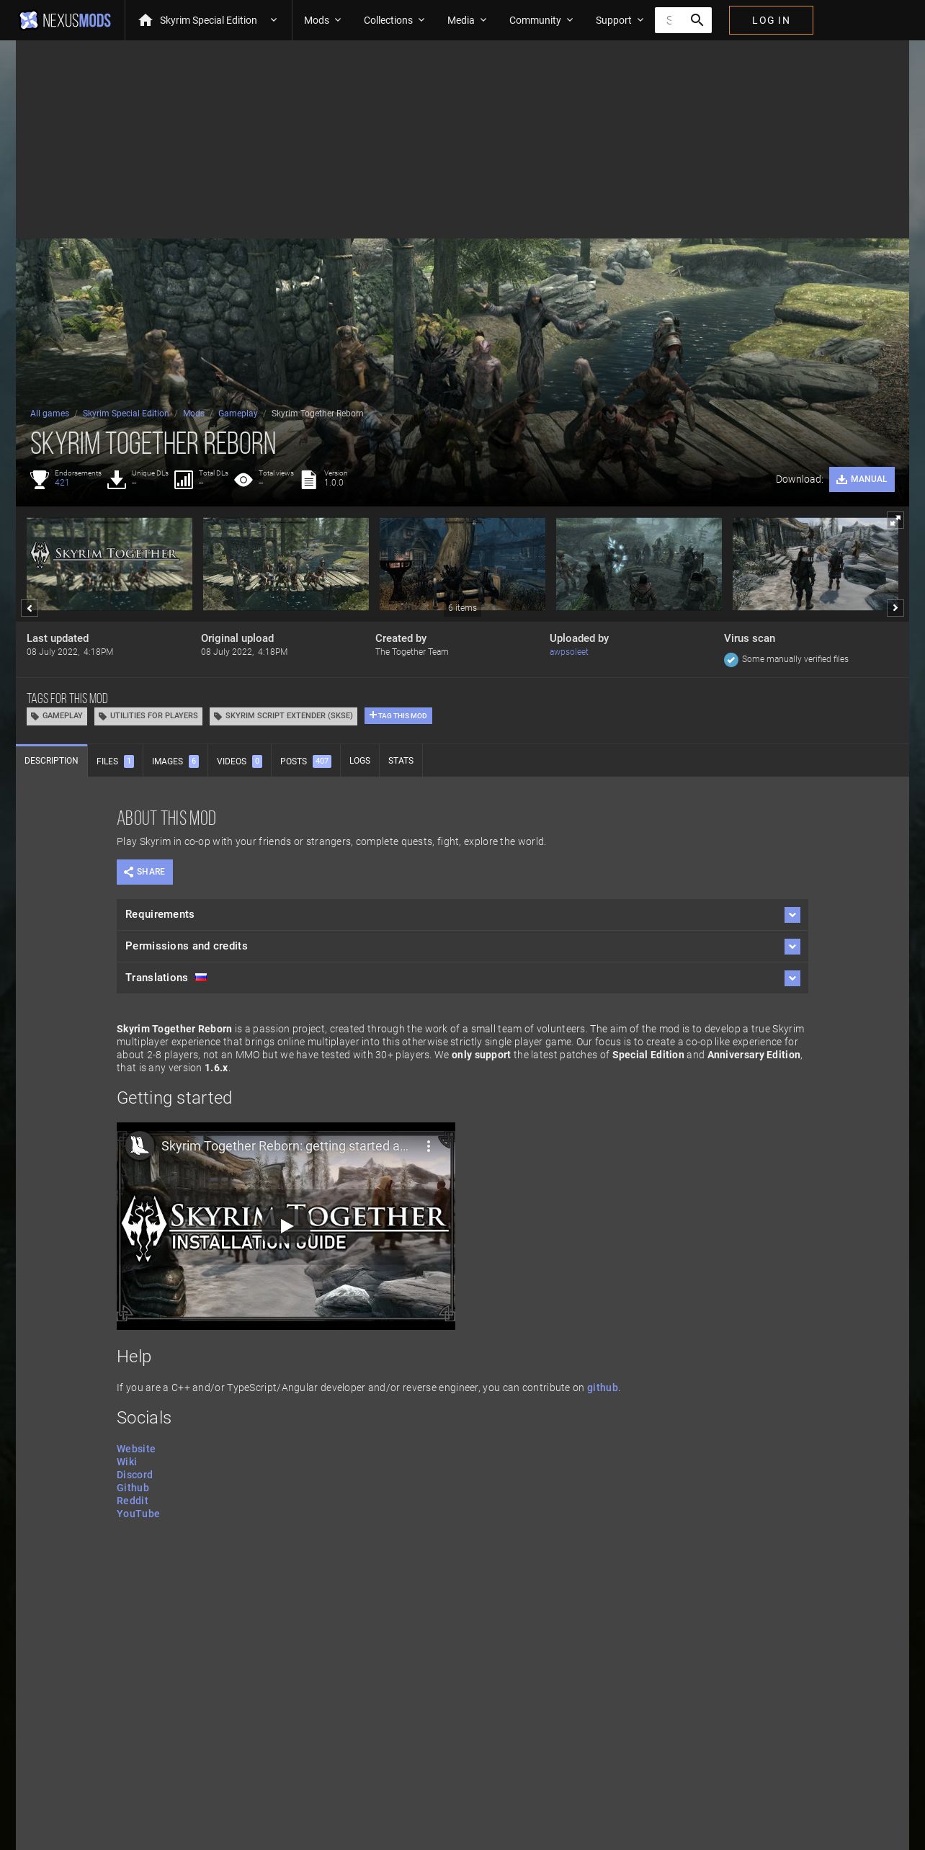Screen dimensions: 925x1850
Task: Click the endorsements count 421
Action: pyautogui.click(x=62, y=483)
